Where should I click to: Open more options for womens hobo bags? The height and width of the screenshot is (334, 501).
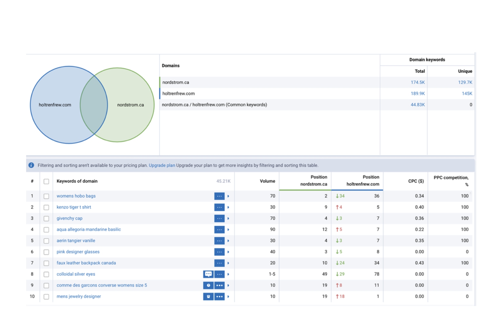[x=219, y=196]
